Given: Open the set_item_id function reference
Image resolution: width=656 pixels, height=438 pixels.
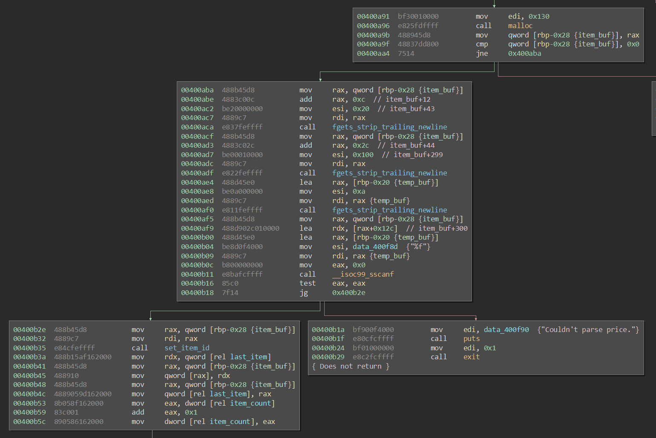Looking at the screenshot, I should 187,348.
